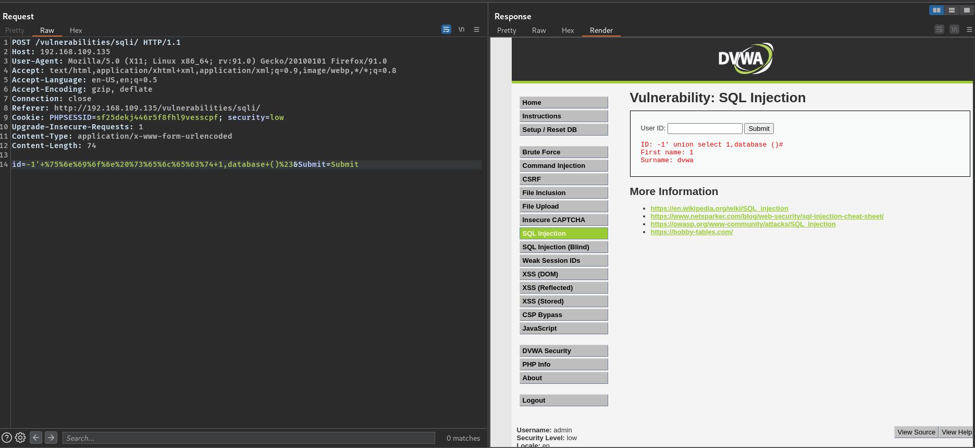Click the Host: 192.168.109.135 header line

point(61,52)
